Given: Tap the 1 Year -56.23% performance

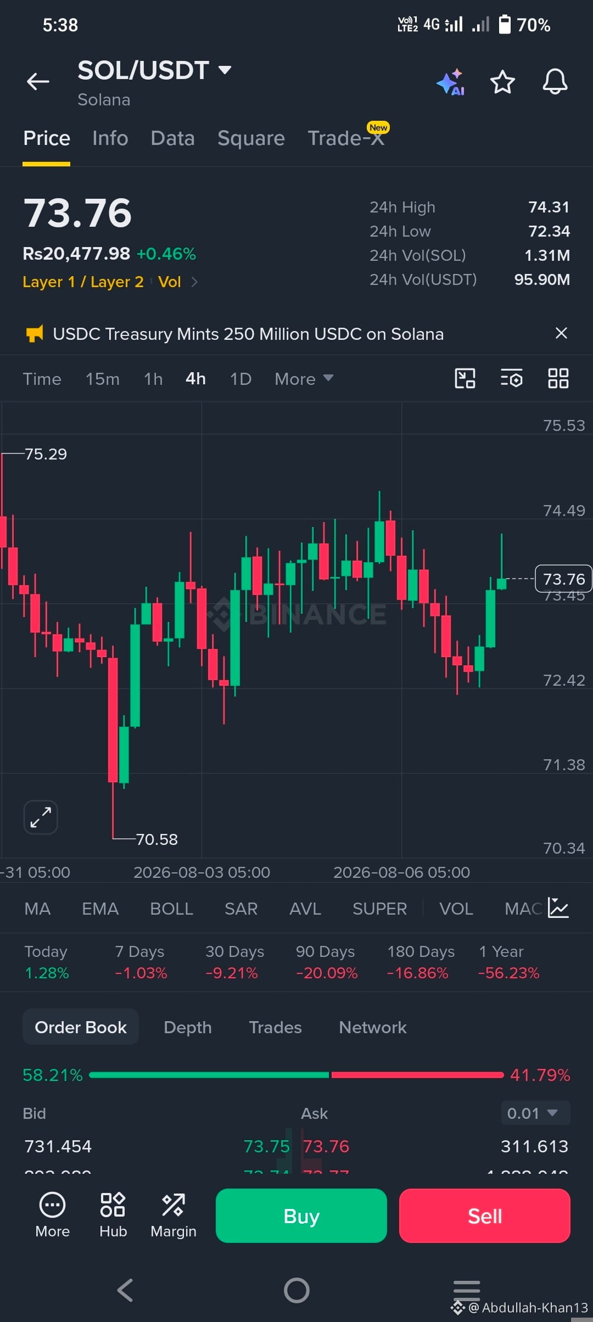Looking at the screenshot, I should 508,962.
